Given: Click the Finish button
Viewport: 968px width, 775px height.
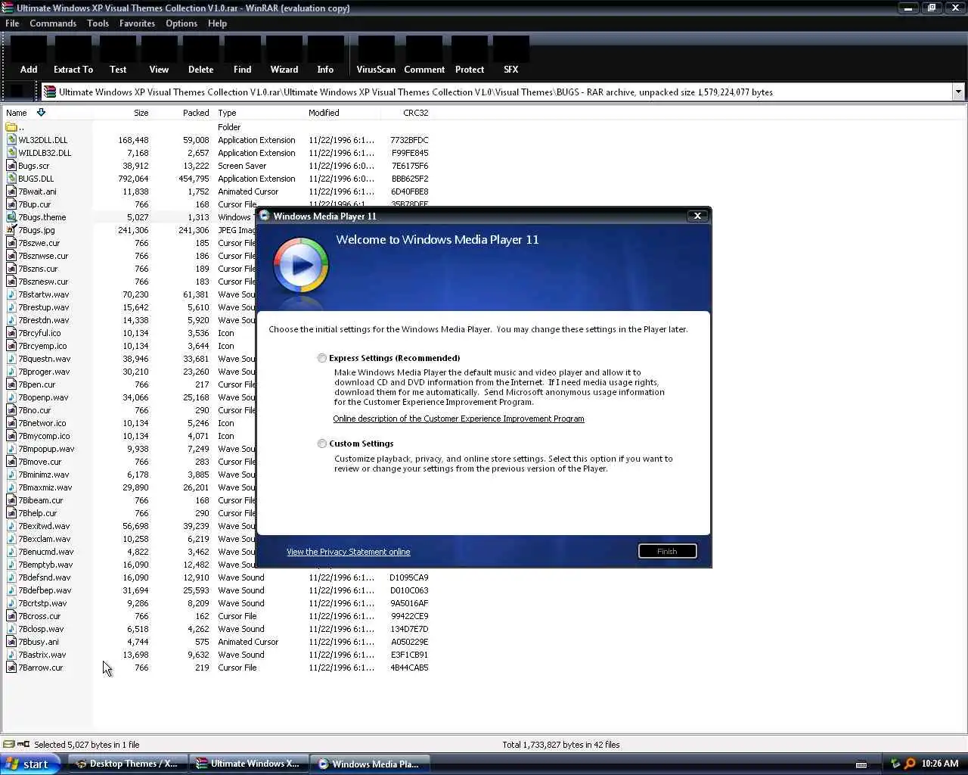Looking at the screenshot, I should pyautogui.click(x=667, y=551).
